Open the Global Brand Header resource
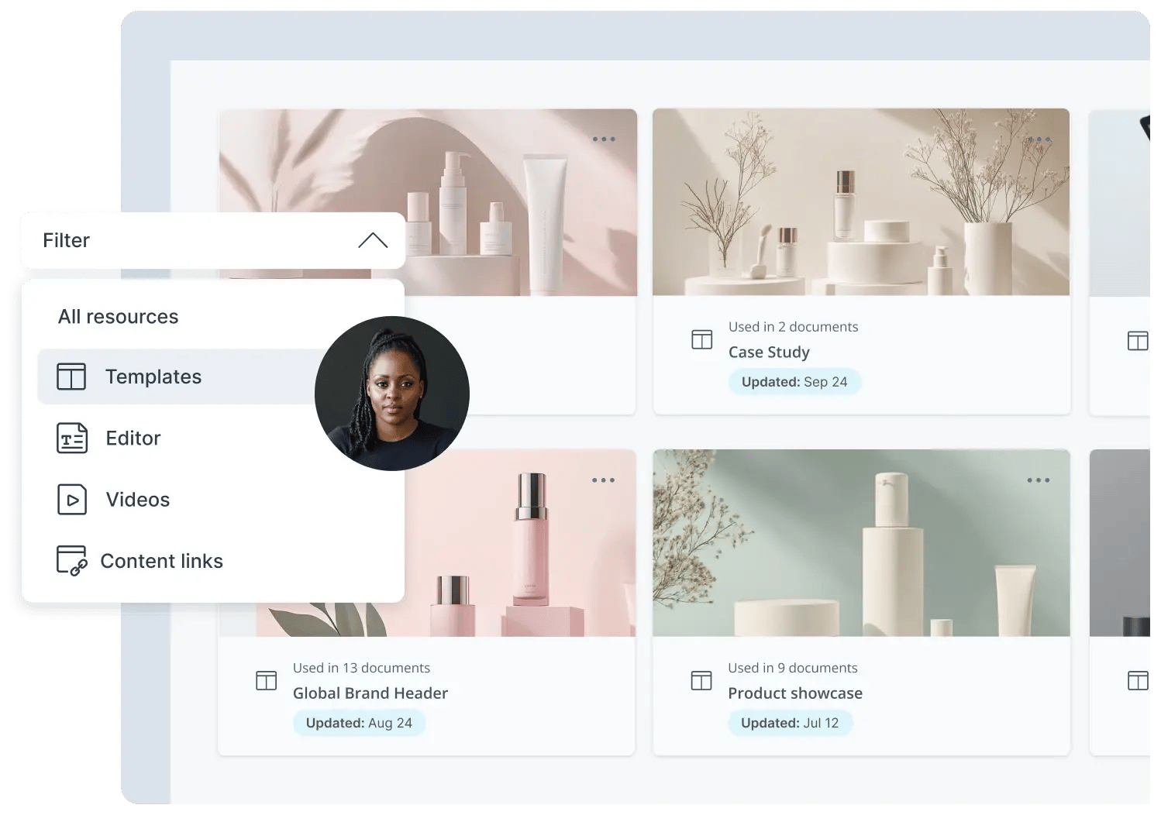The image size is (1161, 822). click(x=370, y=693)
